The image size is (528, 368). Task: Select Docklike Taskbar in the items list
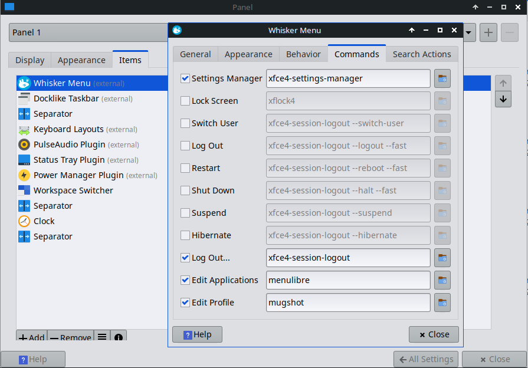coord(92,98)
